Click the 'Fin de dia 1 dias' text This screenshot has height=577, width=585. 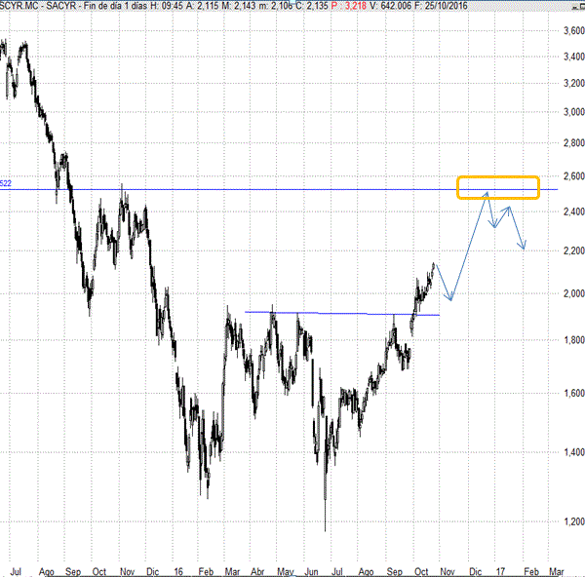point(115,6)
